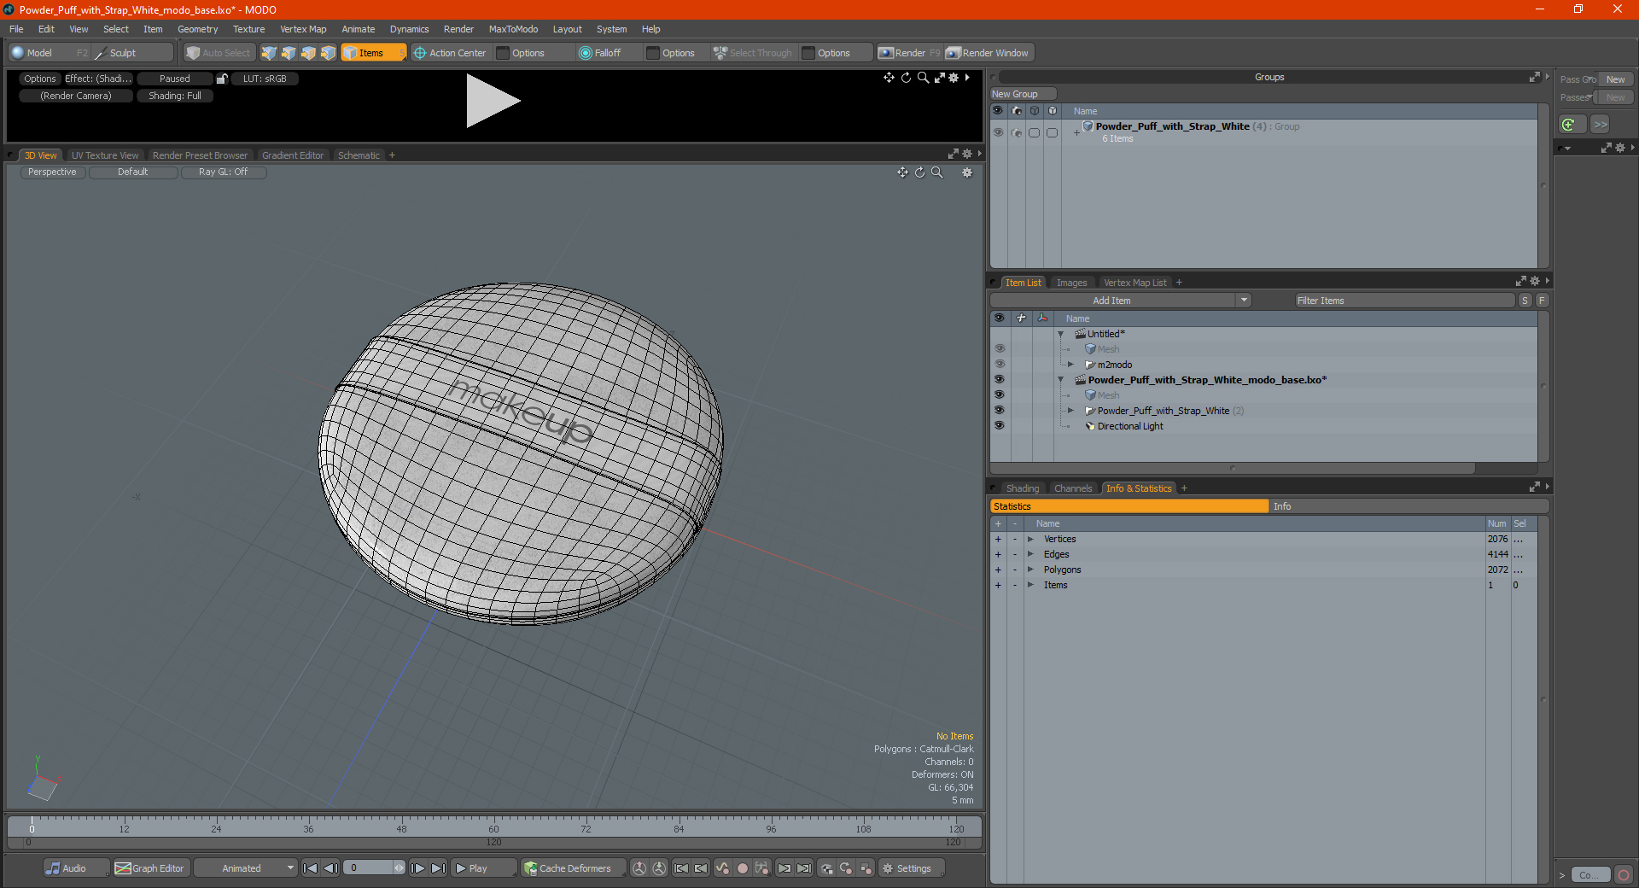The image size is (1639, 888).
Task: Open the Animated keying dropdown
Action: coord(246,868)
